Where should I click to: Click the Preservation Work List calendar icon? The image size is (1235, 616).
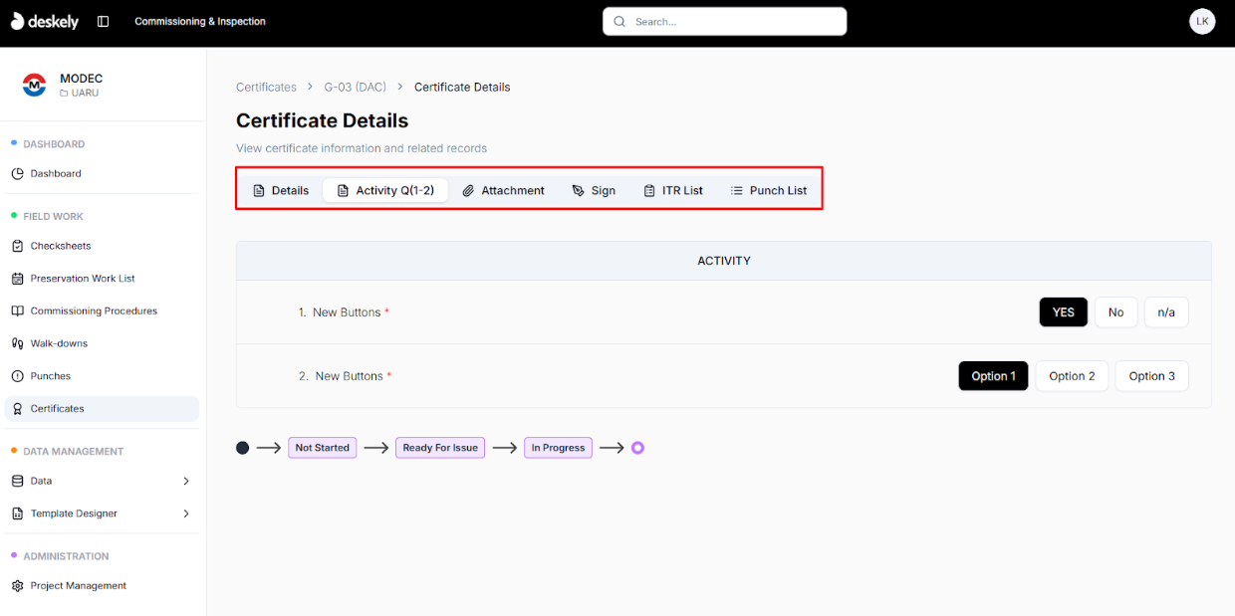[x=17, y=279]
